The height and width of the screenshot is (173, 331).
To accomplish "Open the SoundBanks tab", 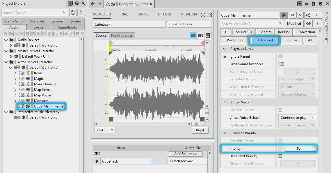I will coord(68,27).
